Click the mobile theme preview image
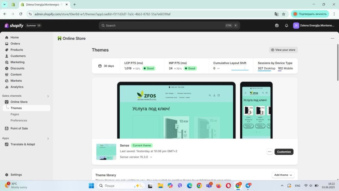 click(x=256, y=110)
